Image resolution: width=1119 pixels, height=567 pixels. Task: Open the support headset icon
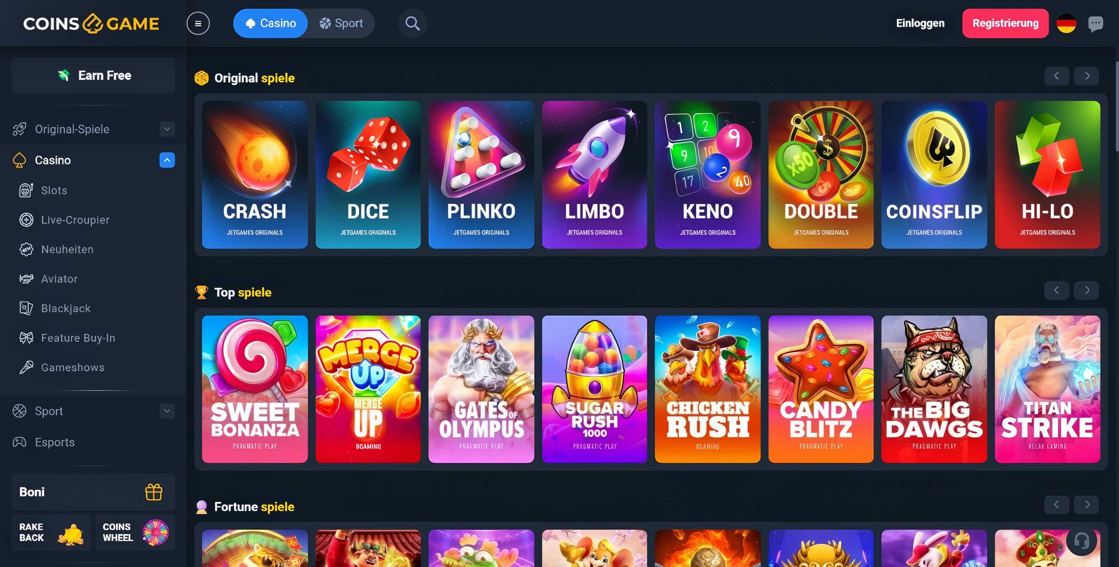pos(1081,541)
